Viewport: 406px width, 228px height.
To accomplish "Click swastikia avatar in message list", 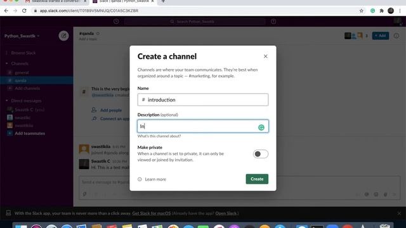I will click(x=84, y=149).
